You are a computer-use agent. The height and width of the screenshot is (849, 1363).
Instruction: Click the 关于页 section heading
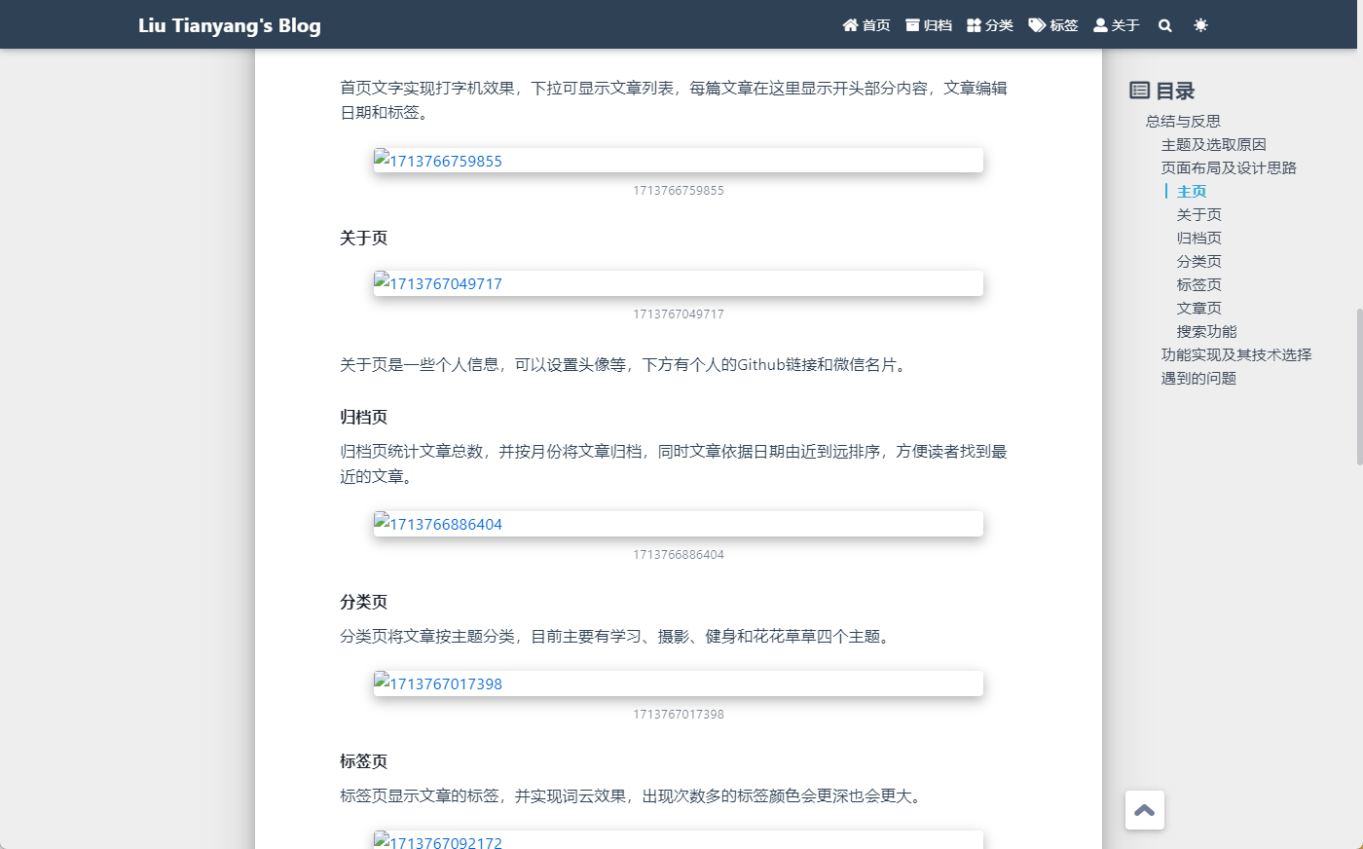pos(363,238)
